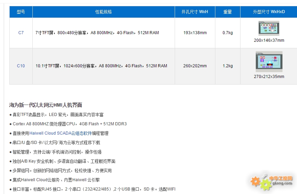Open the C7 model link
Viewport: 297px width, 194px height.
pyautogui.click(x=21, y=33)
